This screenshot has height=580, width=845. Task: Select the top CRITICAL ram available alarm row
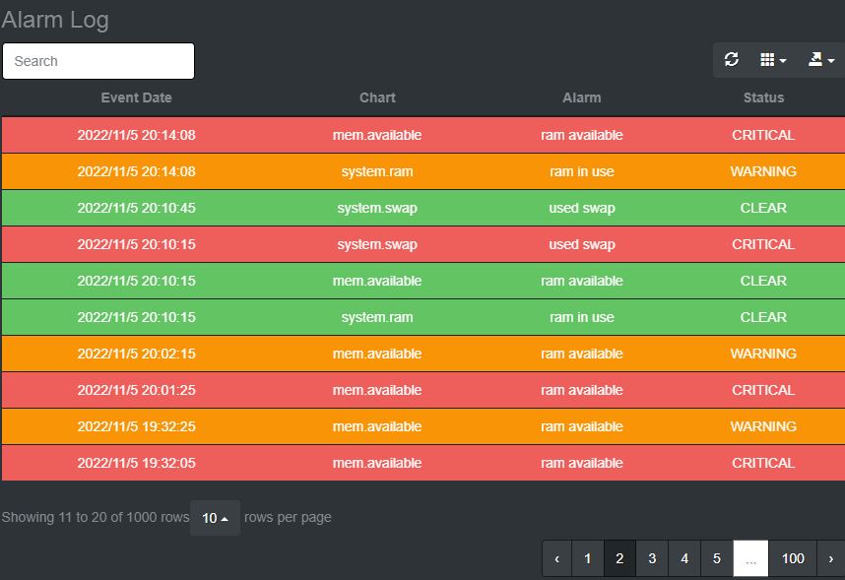[x=422, y=135]
